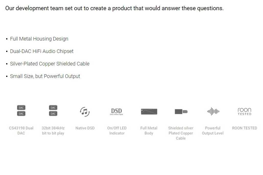The width and height of the screenshot is (263, 175).
Task: Click the DSD Direct Stream Digital logo
Action: pos(116,111)
